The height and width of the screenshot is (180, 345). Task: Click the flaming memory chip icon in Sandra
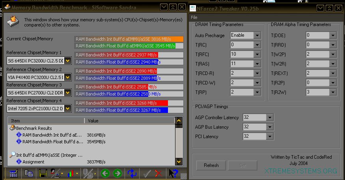(x=13, y=22)
